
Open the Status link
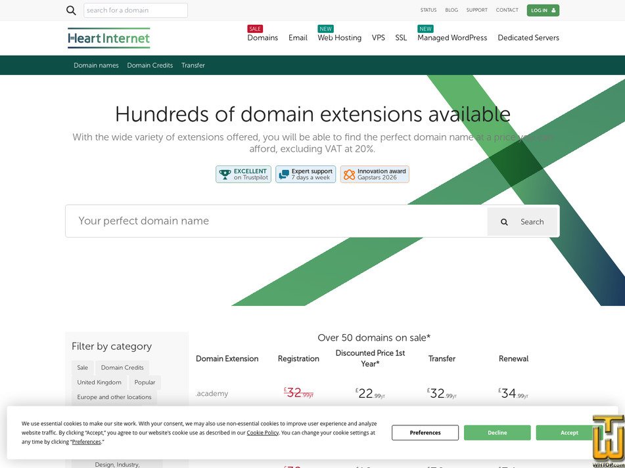(428, 10)
